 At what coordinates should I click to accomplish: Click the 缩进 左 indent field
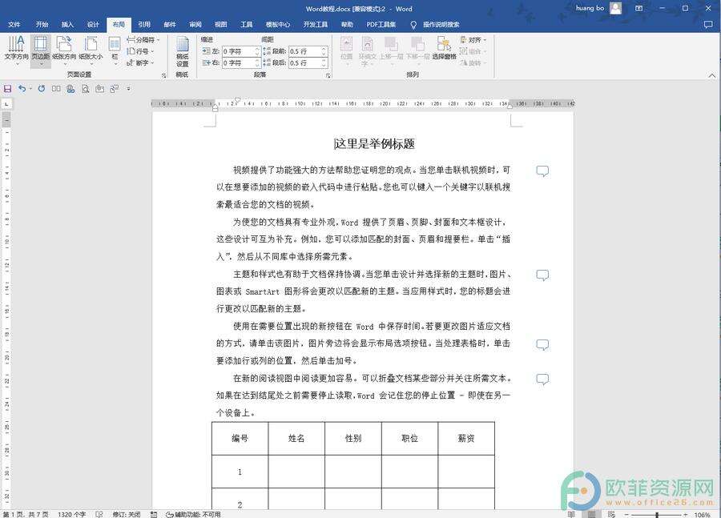[241, 51]
